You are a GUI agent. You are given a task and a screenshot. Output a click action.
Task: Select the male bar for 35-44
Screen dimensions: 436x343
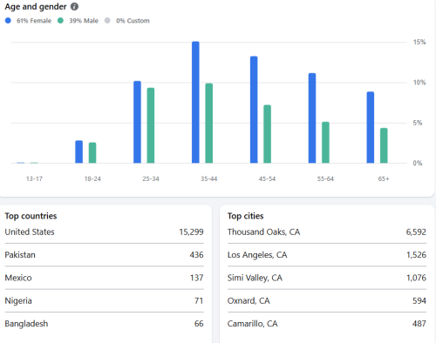[209, 123]
